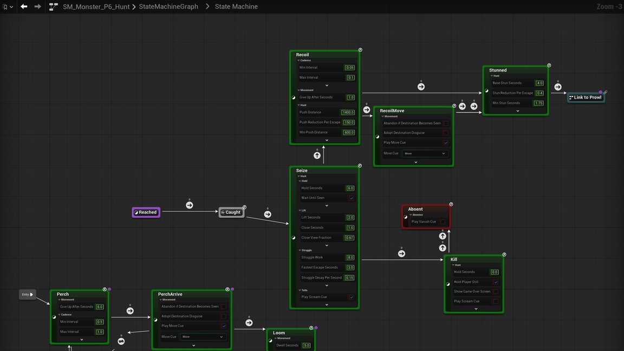This screenshot has height=351, width=624.
Task: Select the Loom state node title
Action: (x=278, y=333)
